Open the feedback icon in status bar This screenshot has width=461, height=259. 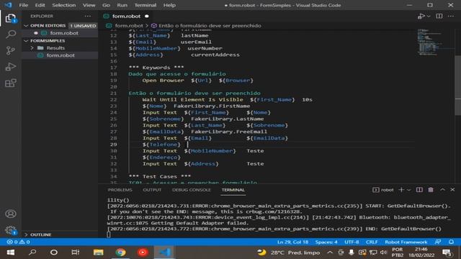click(x=438, y=242)
